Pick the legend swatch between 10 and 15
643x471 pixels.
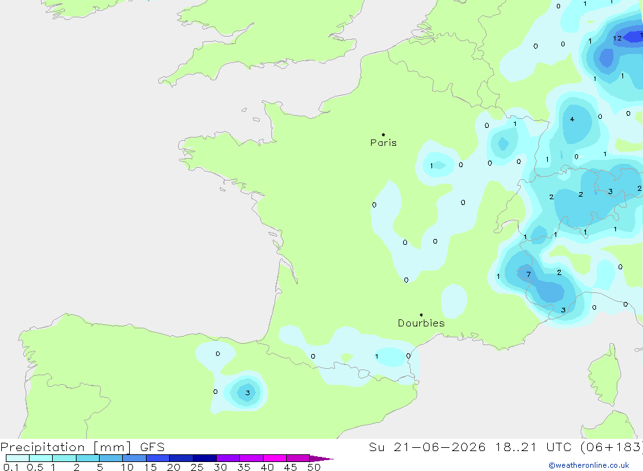pyautogui.click(x=134, y=458)
